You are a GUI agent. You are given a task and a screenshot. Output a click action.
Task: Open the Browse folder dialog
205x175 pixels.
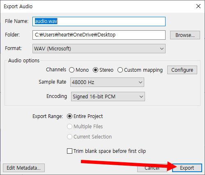[185, 35]
